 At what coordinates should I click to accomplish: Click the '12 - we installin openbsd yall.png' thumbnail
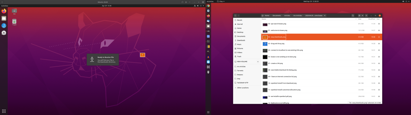265,97
